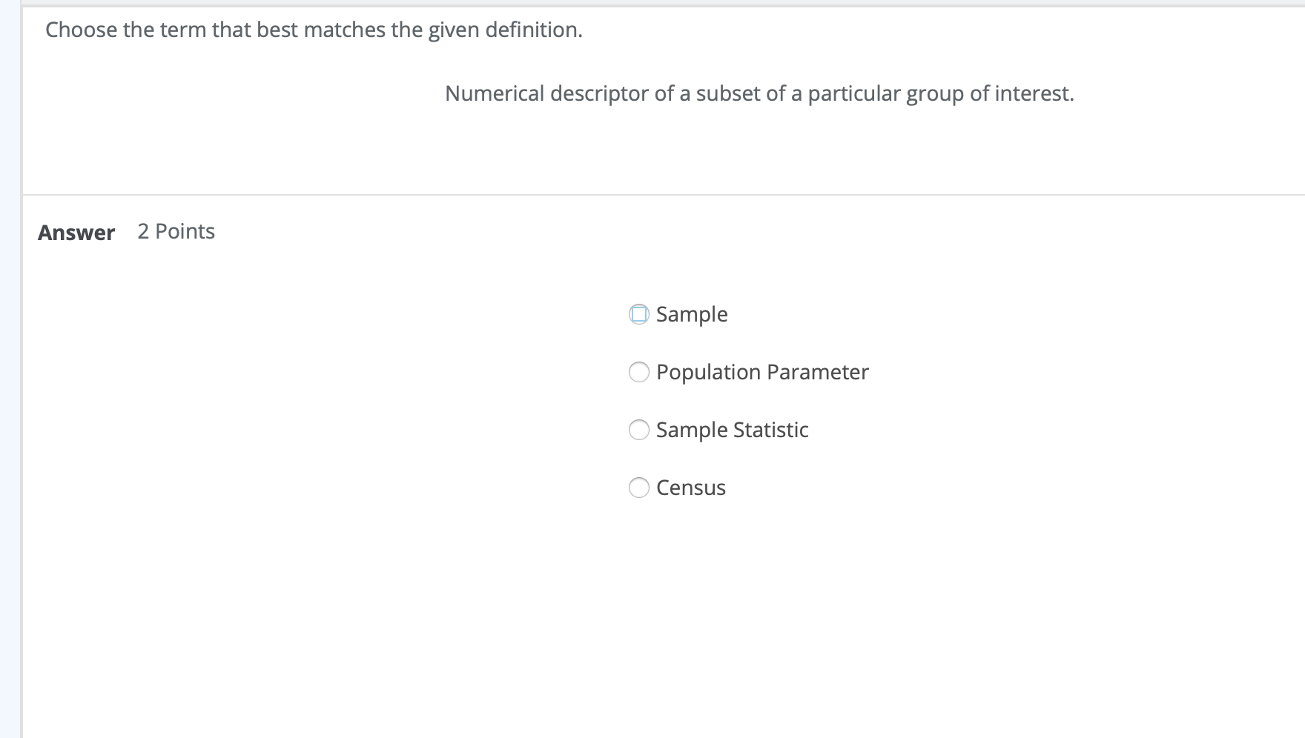
Task: Click the radio circle beside Population Parameter
Action: pyautogui.click(x=638, y=372)
